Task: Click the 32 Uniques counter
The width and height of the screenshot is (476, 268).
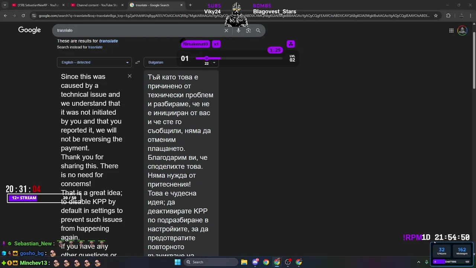Action: coord(442,251)
